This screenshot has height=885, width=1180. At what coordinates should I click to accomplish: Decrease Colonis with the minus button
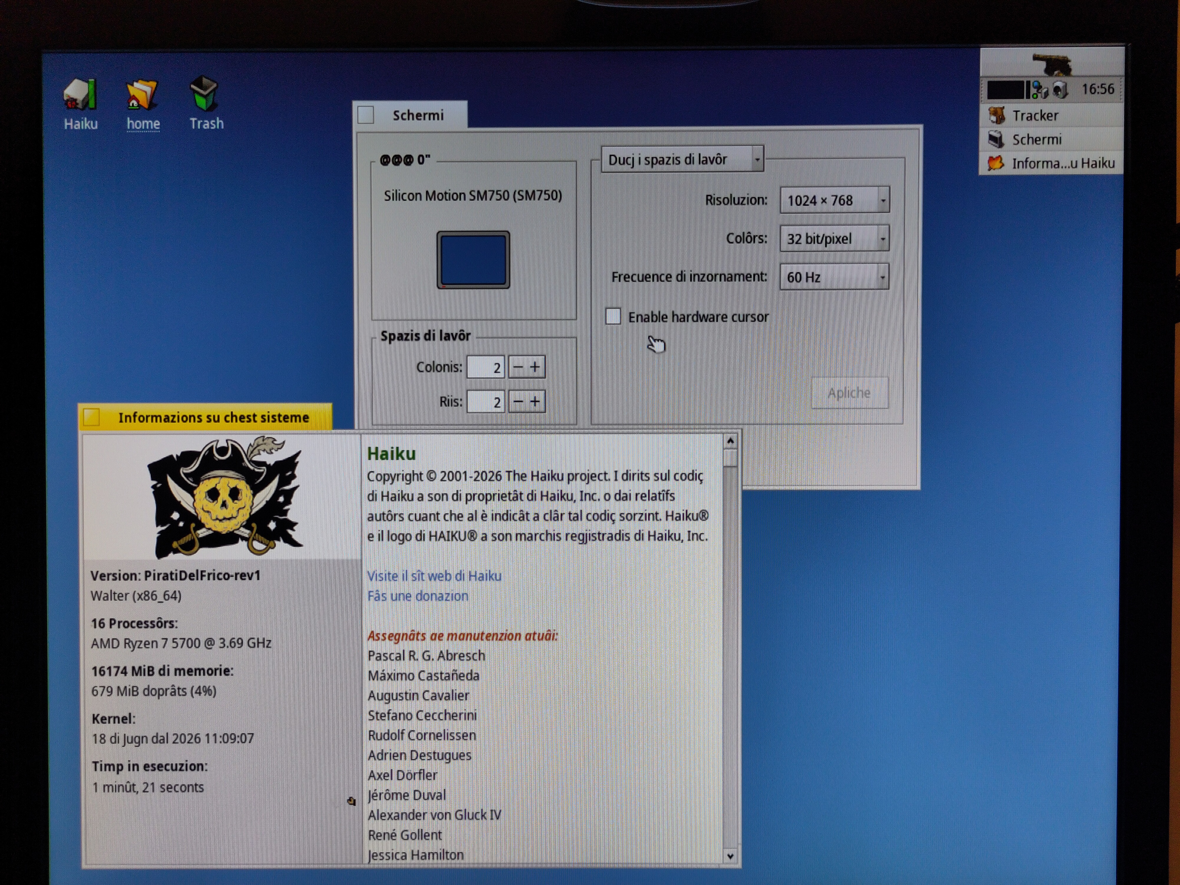(518, 367)
